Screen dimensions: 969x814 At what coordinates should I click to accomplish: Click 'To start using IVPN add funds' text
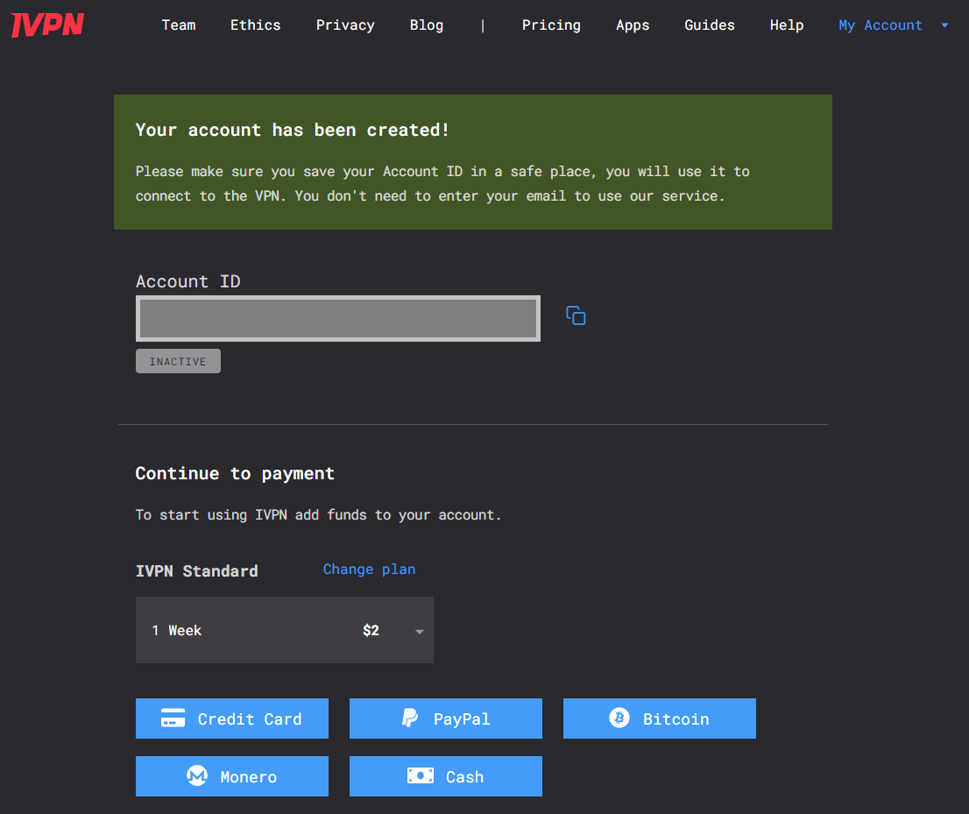[x=318, y=515]
